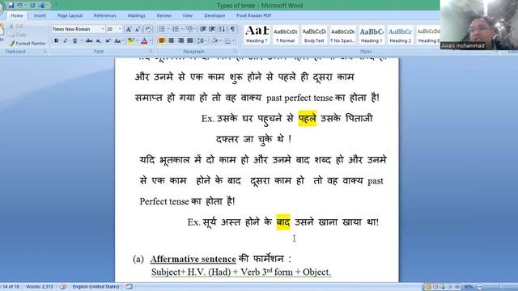Align text right
This screenshot has height=291, width=518.
click(180, 41)
